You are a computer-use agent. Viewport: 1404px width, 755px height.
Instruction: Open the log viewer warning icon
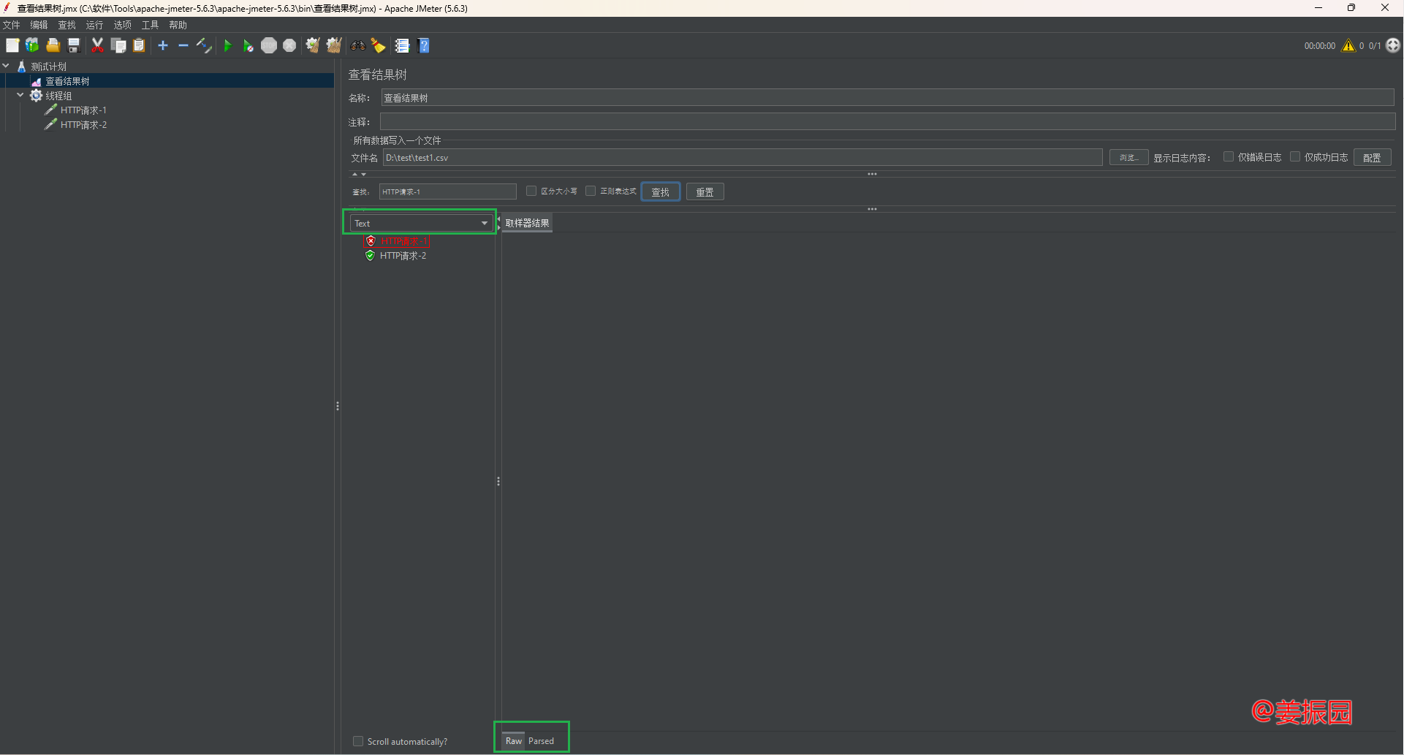1348,45
